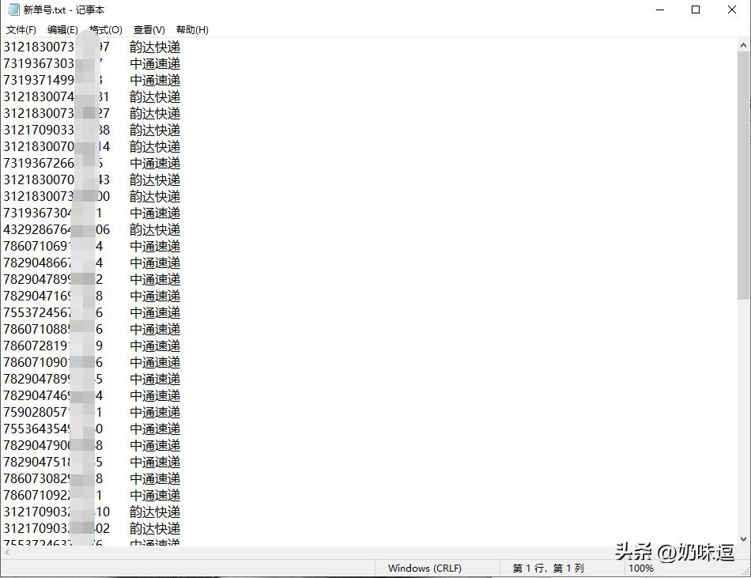
Task: Click 中通速递 on the 782904751 line
Action: tap(155, 462)
